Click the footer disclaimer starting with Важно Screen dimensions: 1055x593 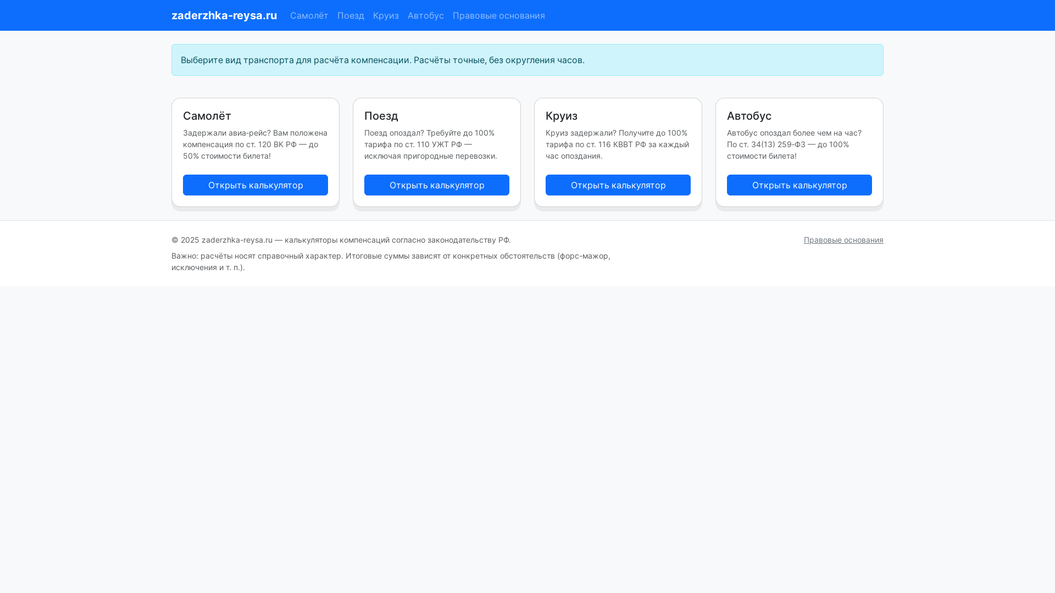coord(391,261)
